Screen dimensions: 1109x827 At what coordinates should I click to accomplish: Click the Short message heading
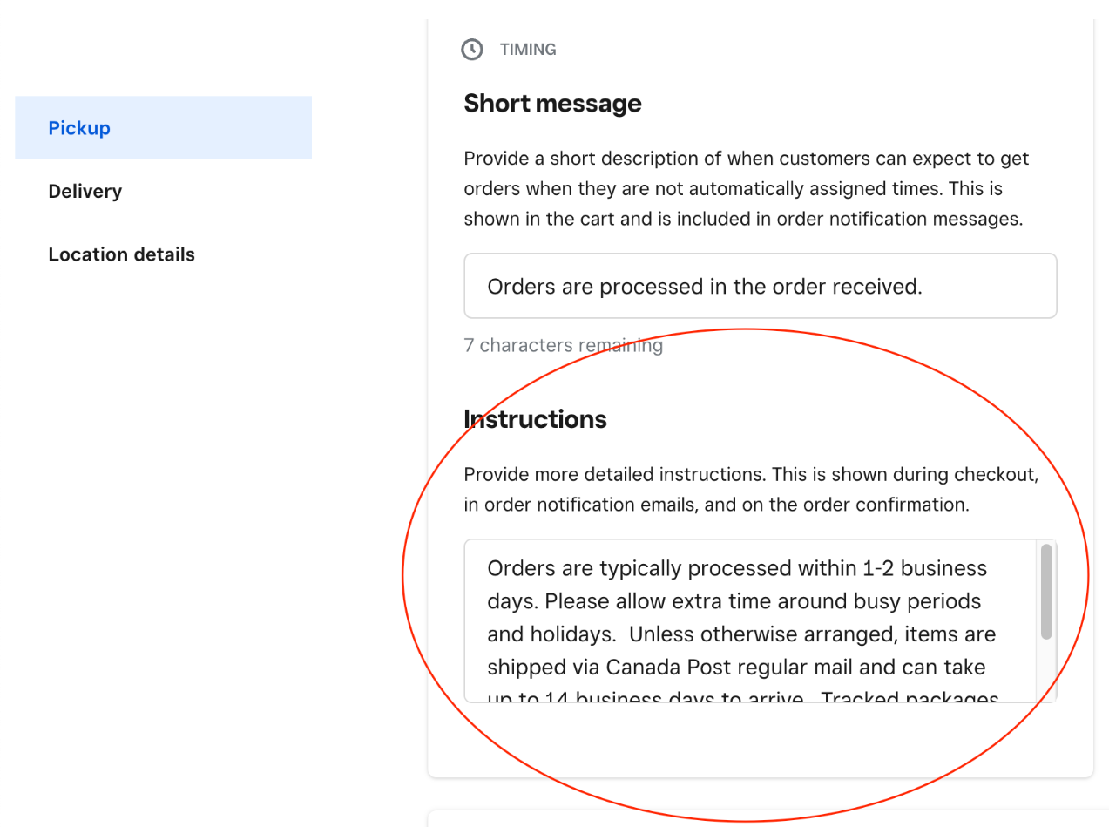coord(552,104)
